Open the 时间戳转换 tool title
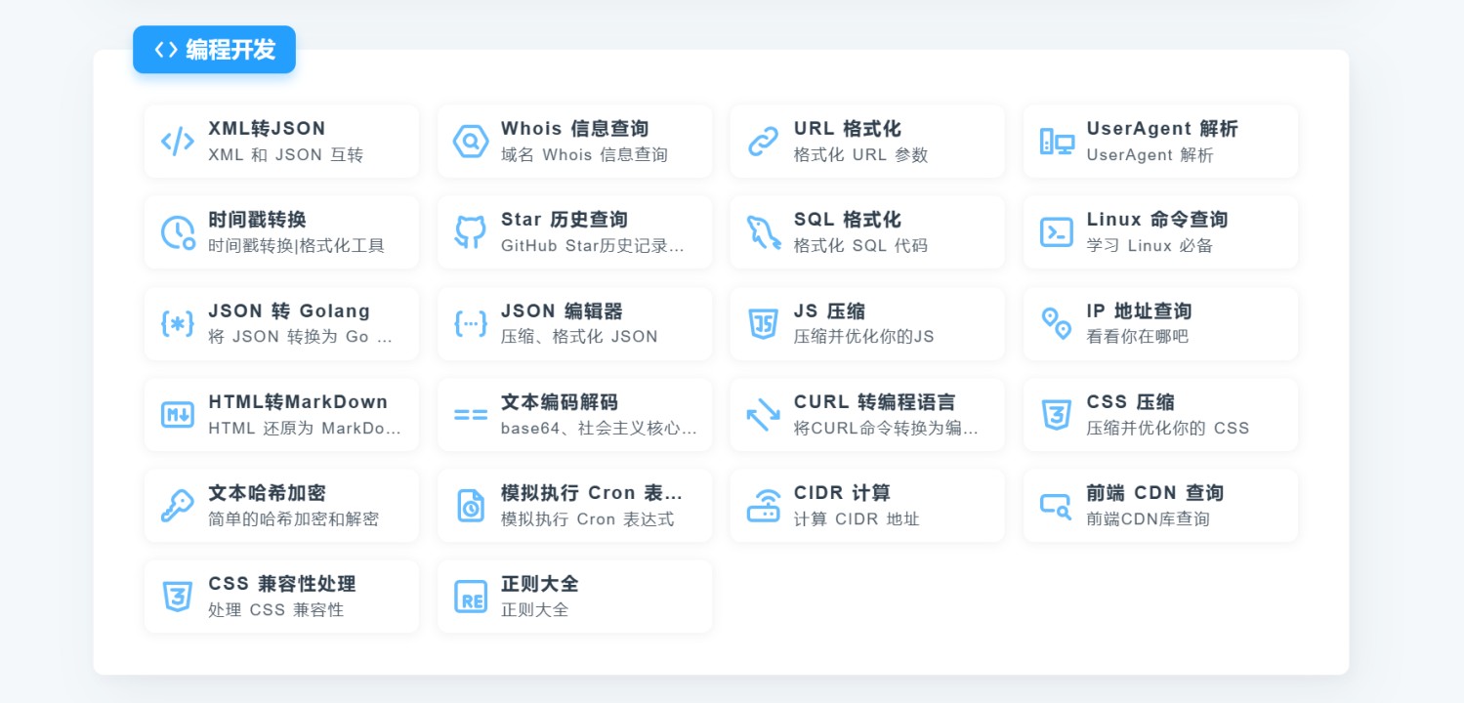The width and height of the screenshot is (1464, 703). pyautogui.click(x=257, y=220)
